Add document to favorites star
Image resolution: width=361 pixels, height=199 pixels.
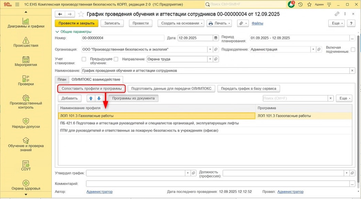[81, 14]
